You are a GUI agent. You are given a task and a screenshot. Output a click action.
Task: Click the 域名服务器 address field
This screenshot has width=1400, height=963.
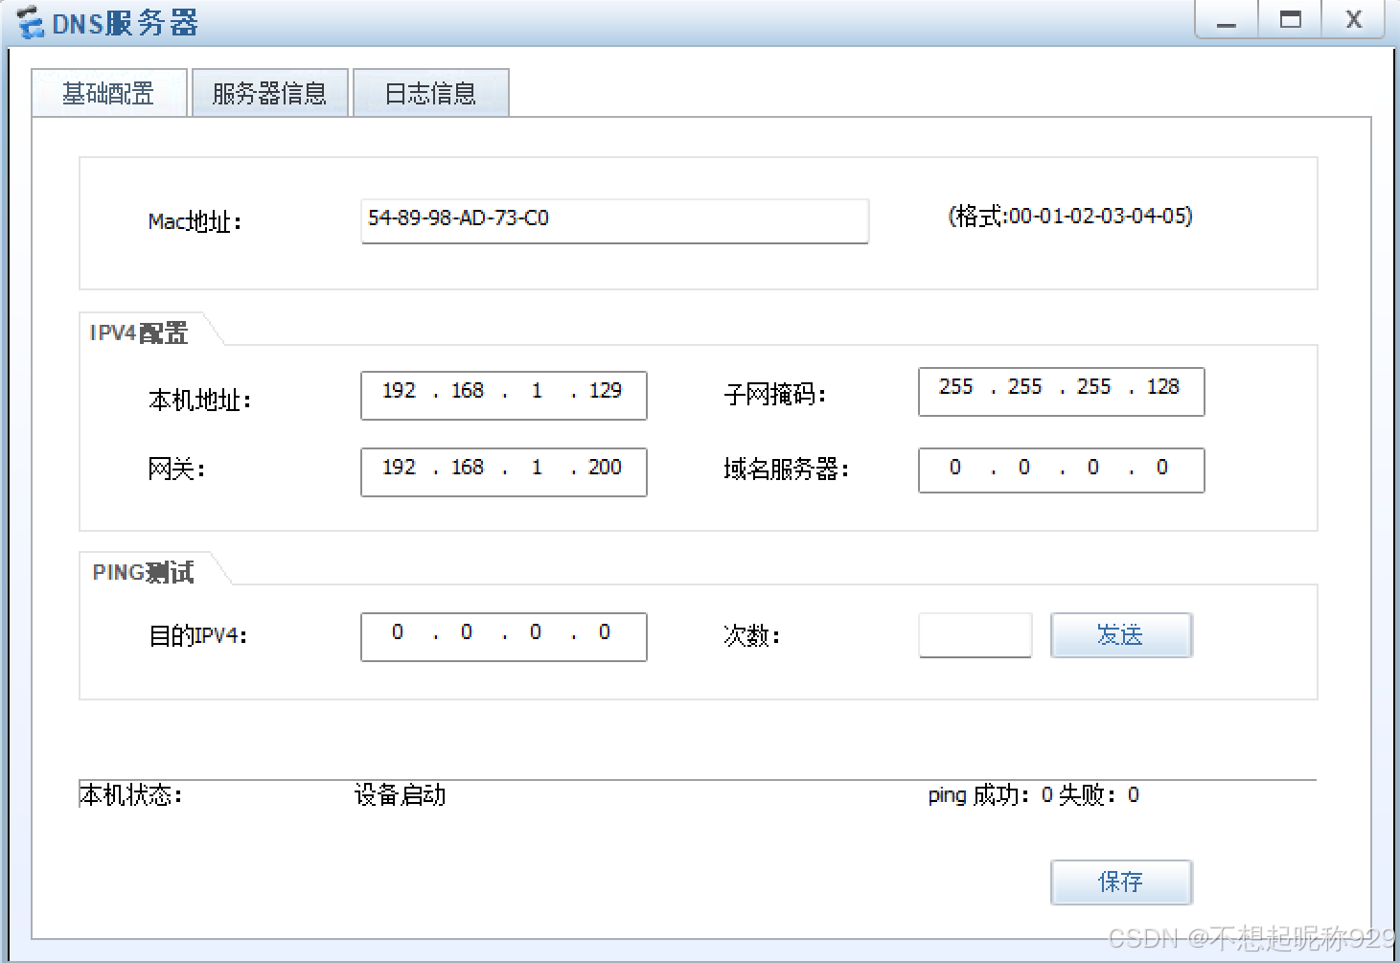click(1061, 470)
